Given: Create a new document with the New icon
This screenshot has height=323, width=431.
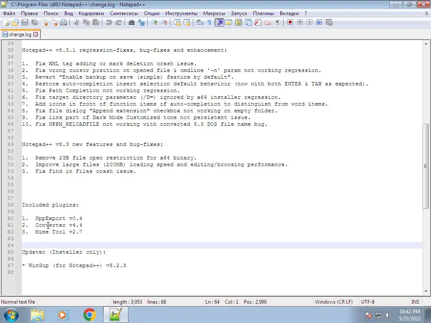Looking at the screenshot, I should [5, 23].
